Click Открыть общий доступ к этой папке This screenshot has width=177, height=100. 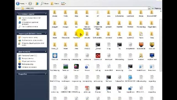pyautogui.click(x=33, y=44)
